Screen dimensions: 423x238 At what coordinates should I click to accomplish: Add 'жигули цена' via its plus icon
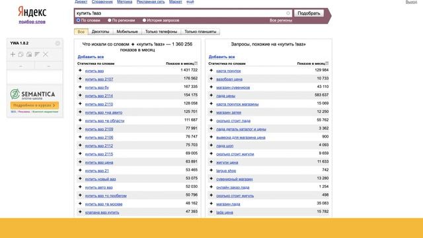(211, 162)
